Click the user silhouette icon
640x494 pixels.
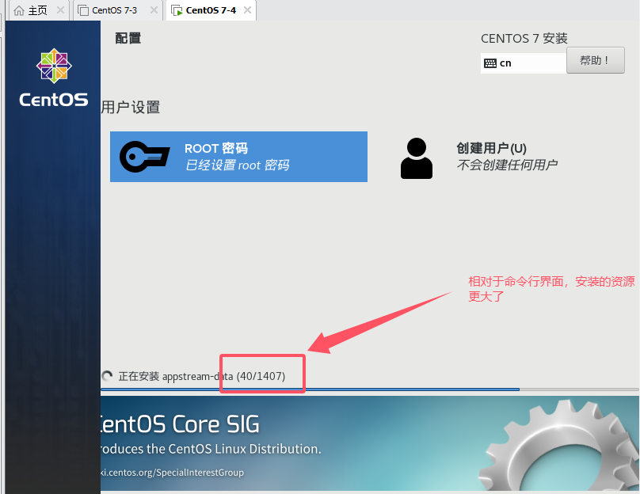click(417, 158)
